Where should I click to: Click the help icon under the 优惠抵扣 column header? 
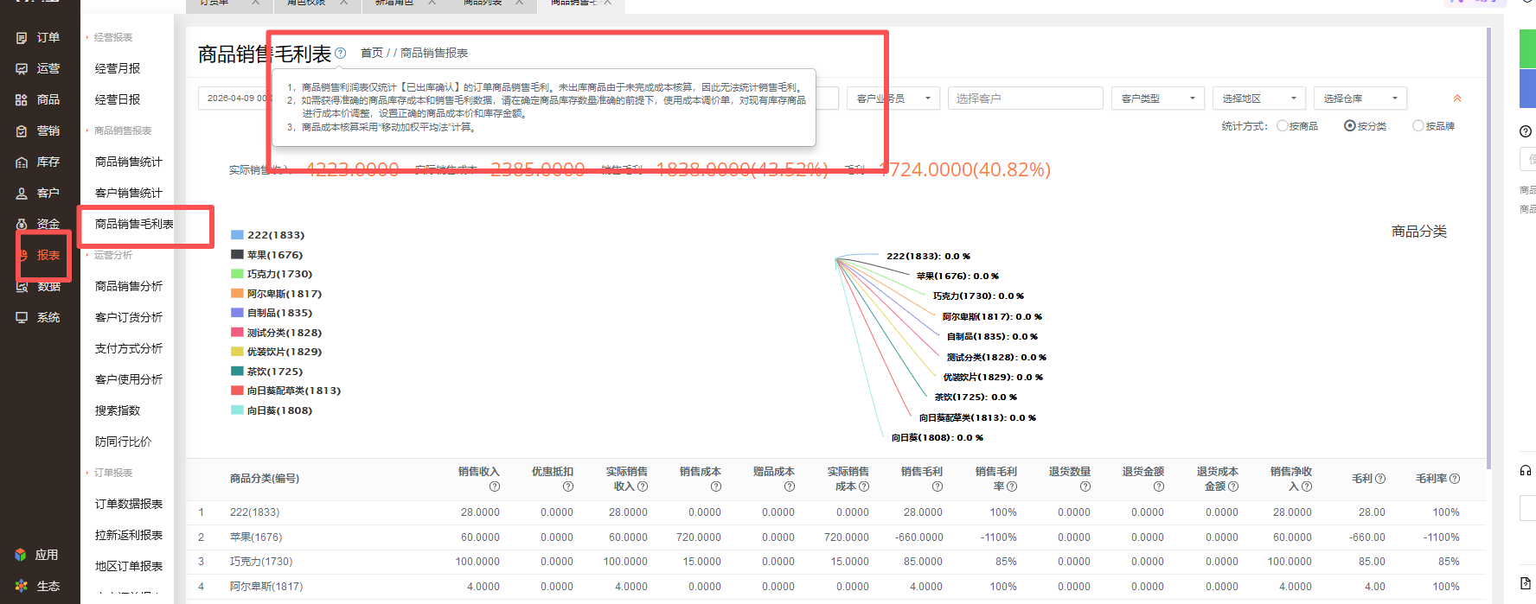[568, 486]
